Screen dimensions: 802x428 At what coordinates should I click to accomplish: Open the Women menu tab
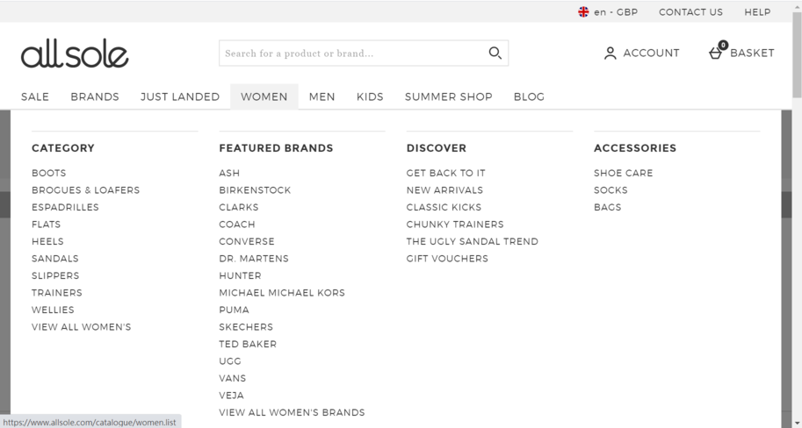[x=264, y=96]
